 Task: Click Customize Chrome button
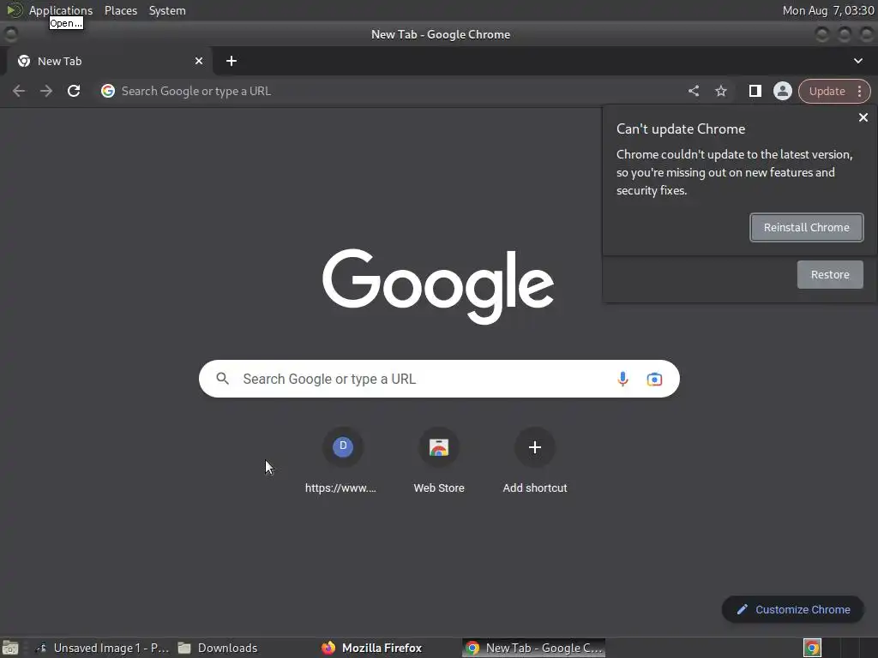coord(793,610)
